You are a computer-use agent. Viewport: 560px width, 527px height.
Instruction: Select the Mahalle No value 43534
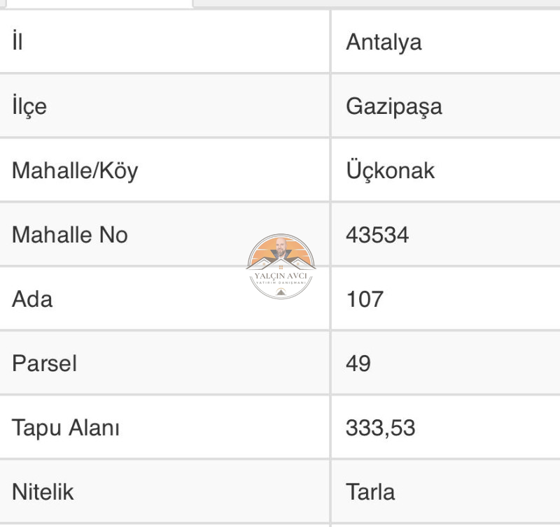(x=377, y=235)
